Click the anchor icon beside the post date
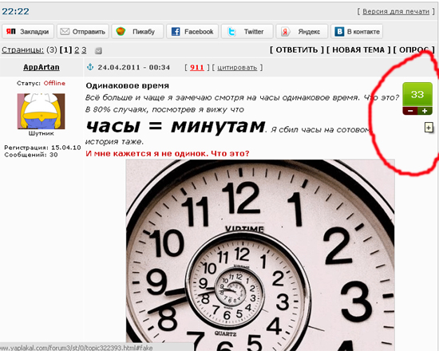 click(90, 67)
